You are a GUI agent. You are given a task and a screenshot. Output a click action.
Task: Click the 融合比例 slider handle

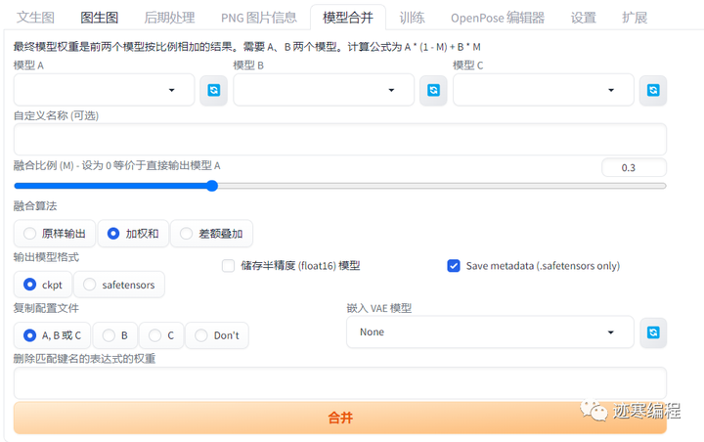212,186
